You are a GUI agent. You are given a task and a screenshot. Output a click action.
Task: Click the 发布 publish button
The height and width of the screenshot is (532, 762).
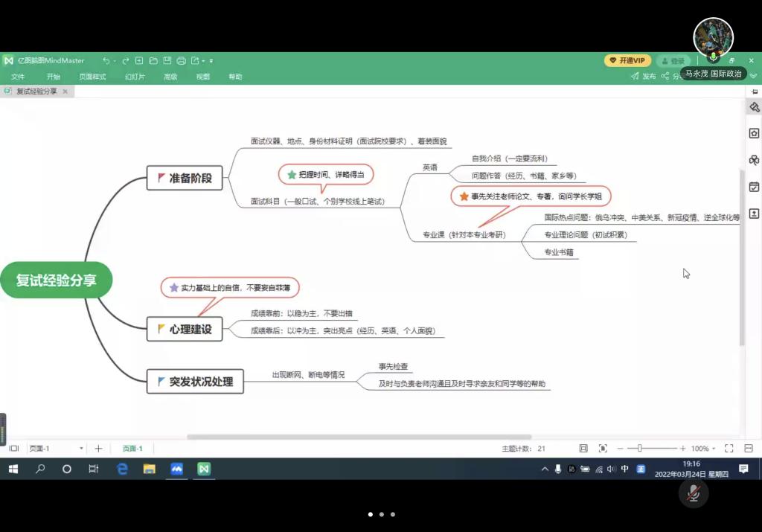pyautogui.click(x=644, y=76)
